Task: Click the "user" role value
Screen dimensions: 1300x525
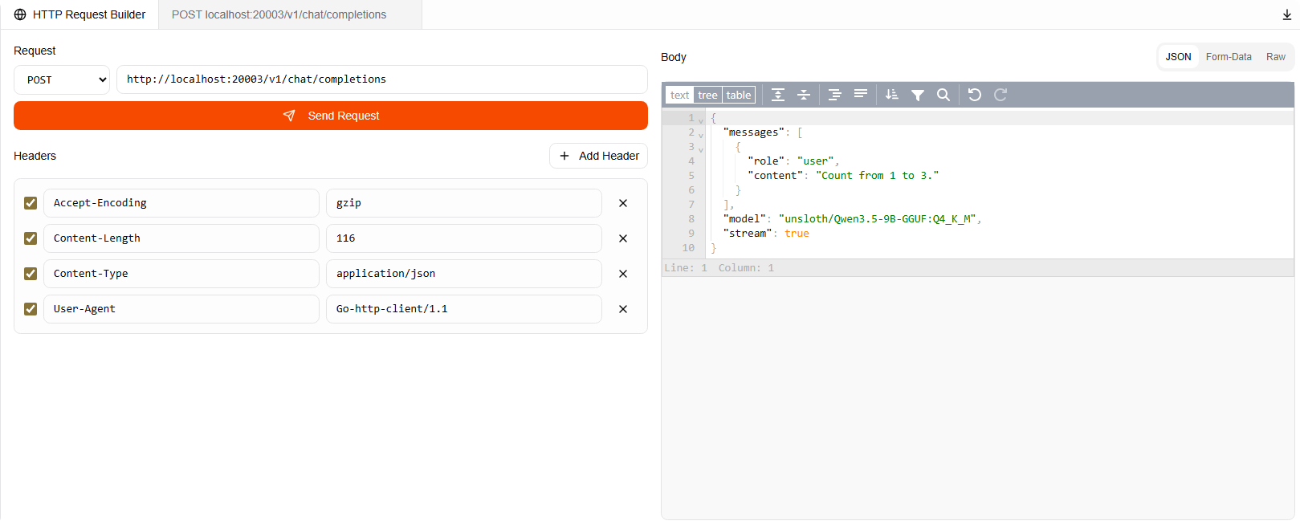Action: (816, 161)
